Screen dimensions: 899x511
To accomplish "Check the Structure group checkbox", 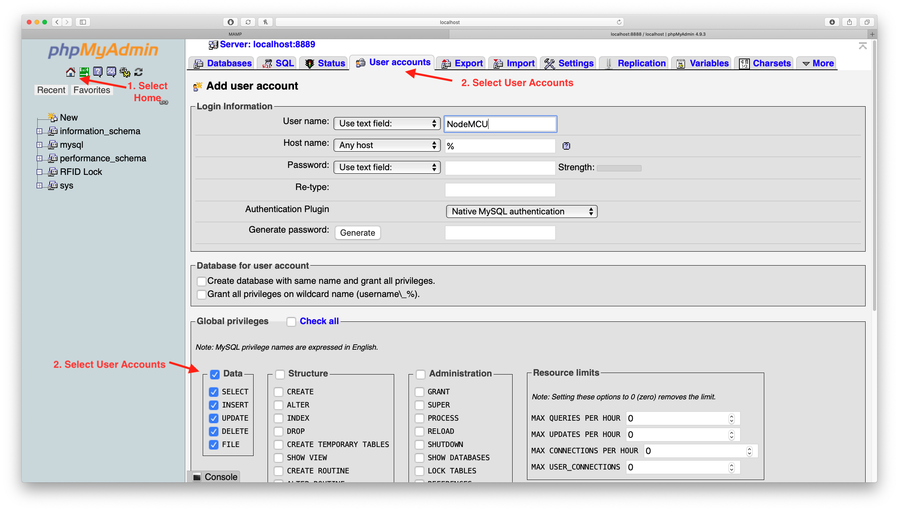I will (x=280, y=374).
